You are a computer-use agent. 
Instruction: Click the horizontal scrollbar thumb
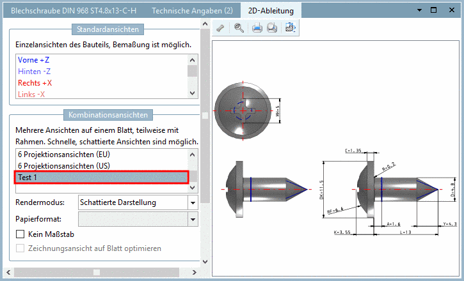point(97,272)
